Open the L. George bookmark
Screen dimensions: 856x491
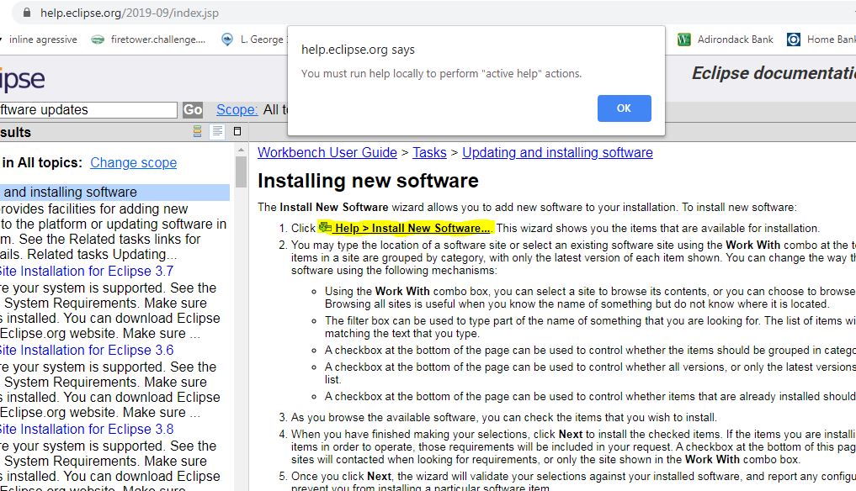(253, 40)
